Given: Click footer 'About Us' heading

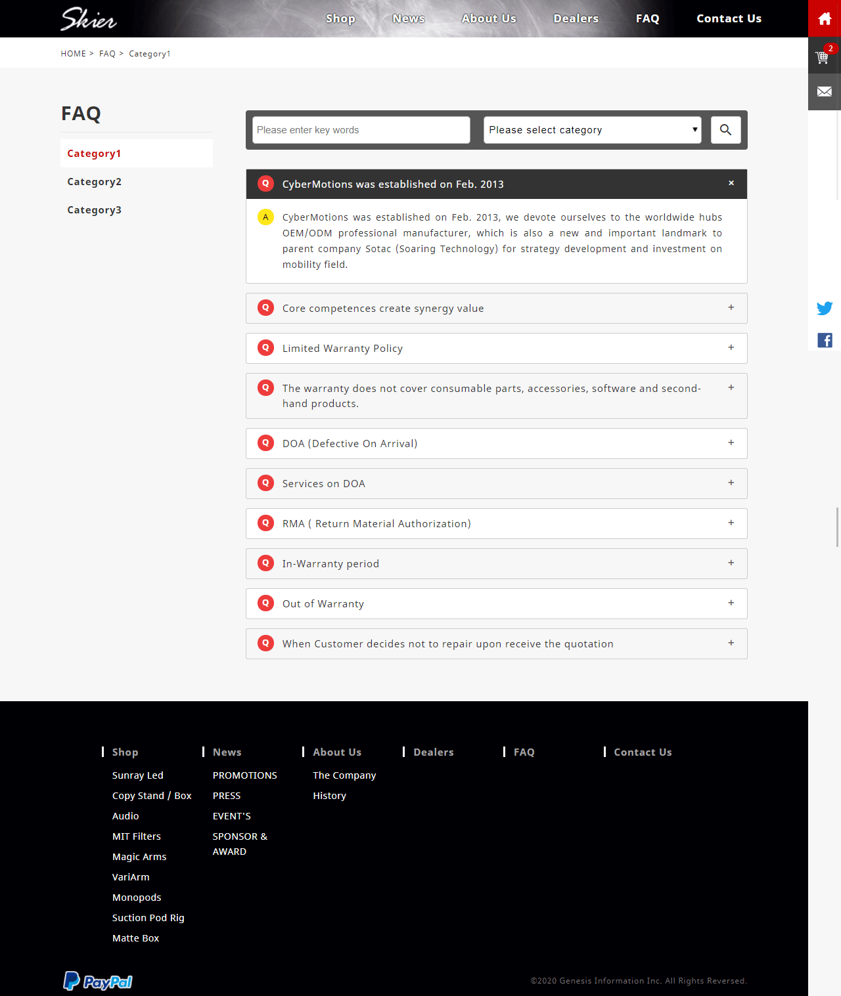Looking at the screenshot, I should (337, 752).
